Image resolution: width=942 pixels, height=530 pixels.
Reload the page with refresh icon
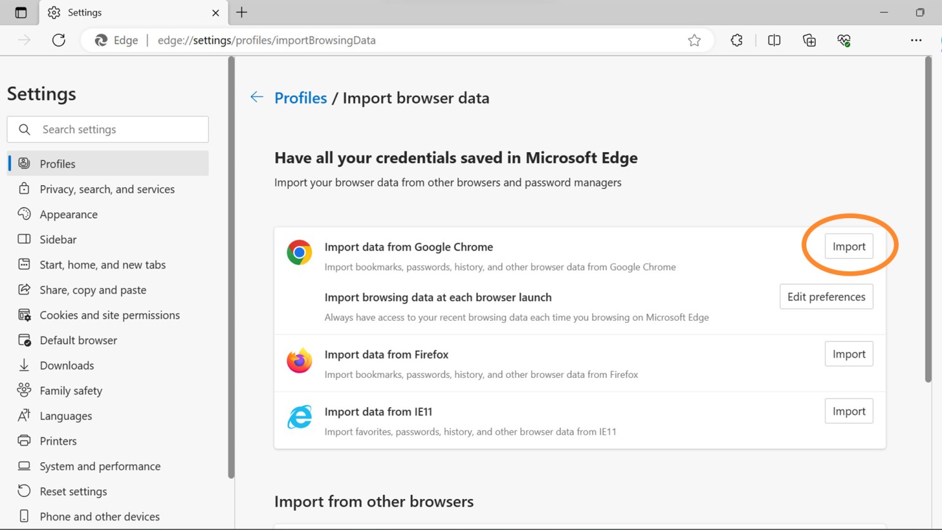(58, 39)
